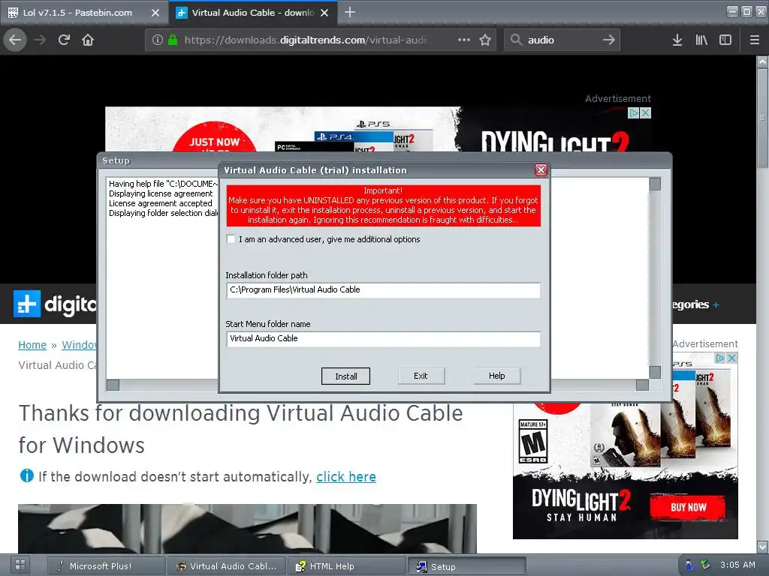Image resolution: width=769 pixels, height=576 pixels.
Task: Switch to Setup taskbar item
Action: point(466,566)
